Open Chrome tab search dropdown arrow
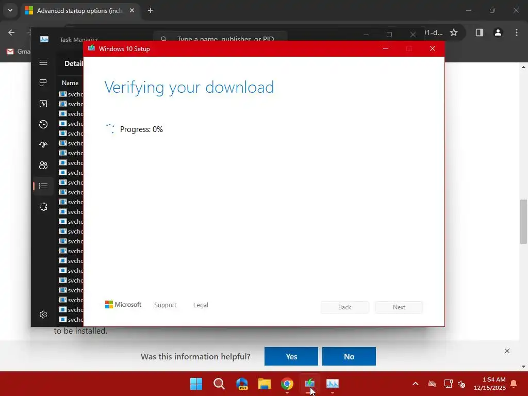 pyautogui.click(x=10, y=10)
